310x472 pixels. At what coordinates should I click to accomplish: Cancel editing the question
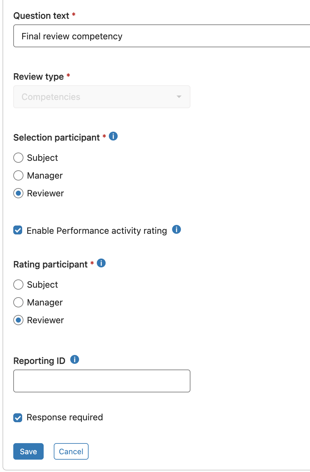(x=71, y=451)
